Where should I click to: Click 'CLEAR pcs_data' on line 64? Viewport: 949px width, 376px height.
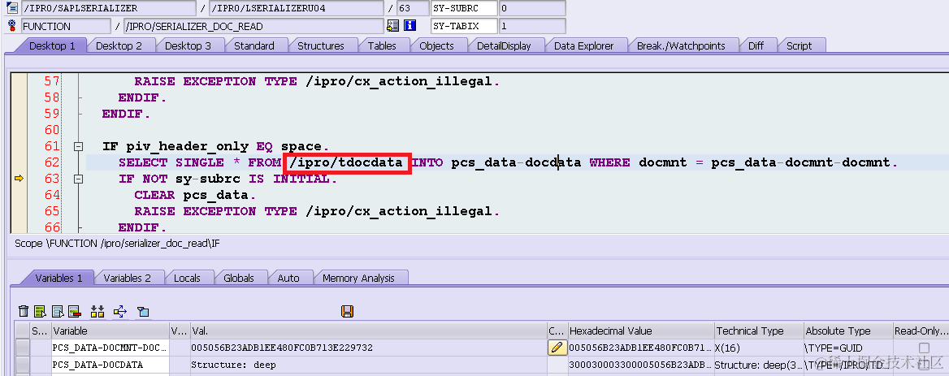click(x=191, y=195)
